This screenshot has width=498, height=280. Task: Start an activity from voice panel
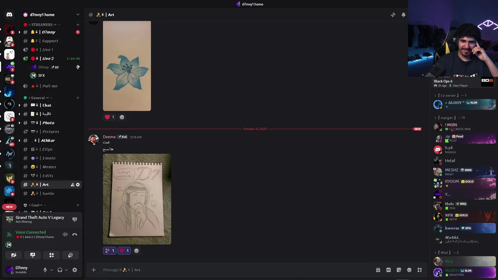51,255
